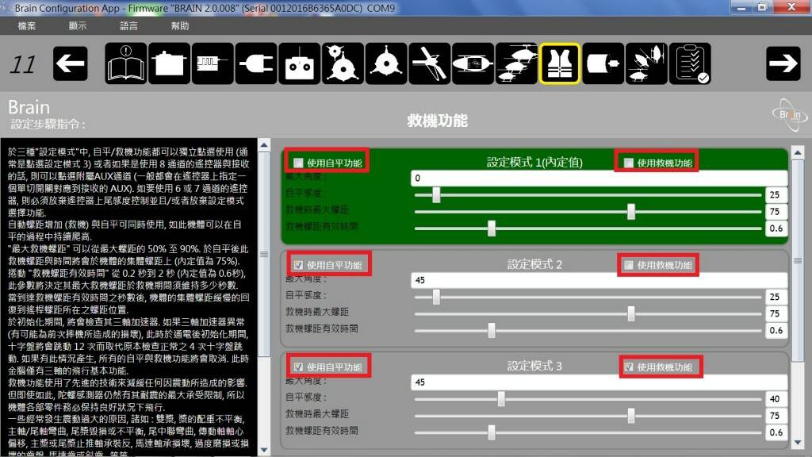Click the 設定模式 1(內定值) heading
This screenshot has width=812, height=457.
click(534, 162)
